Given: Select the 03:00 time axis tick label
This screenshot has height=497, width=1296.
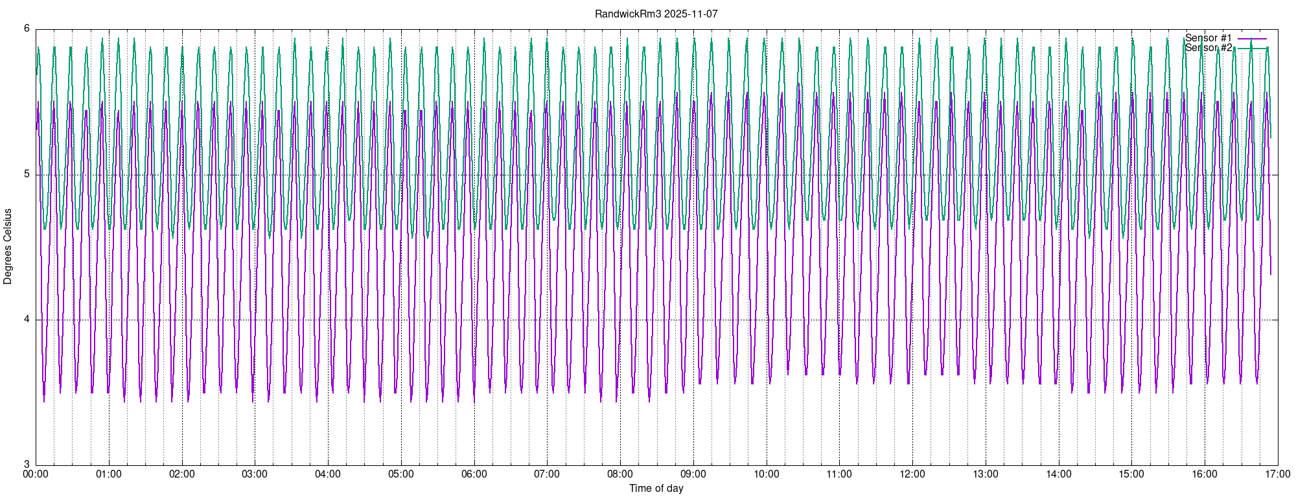Looking at the screenshot, I should pyautogui.click(x=255, y=474).
